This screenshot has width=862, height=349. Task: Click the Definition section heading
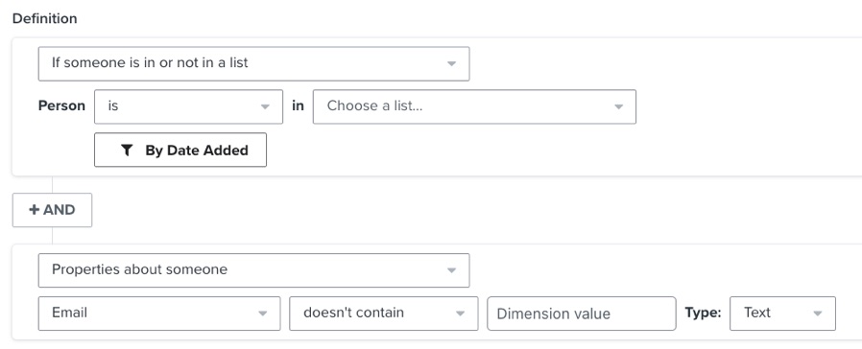tap(44, 18)
